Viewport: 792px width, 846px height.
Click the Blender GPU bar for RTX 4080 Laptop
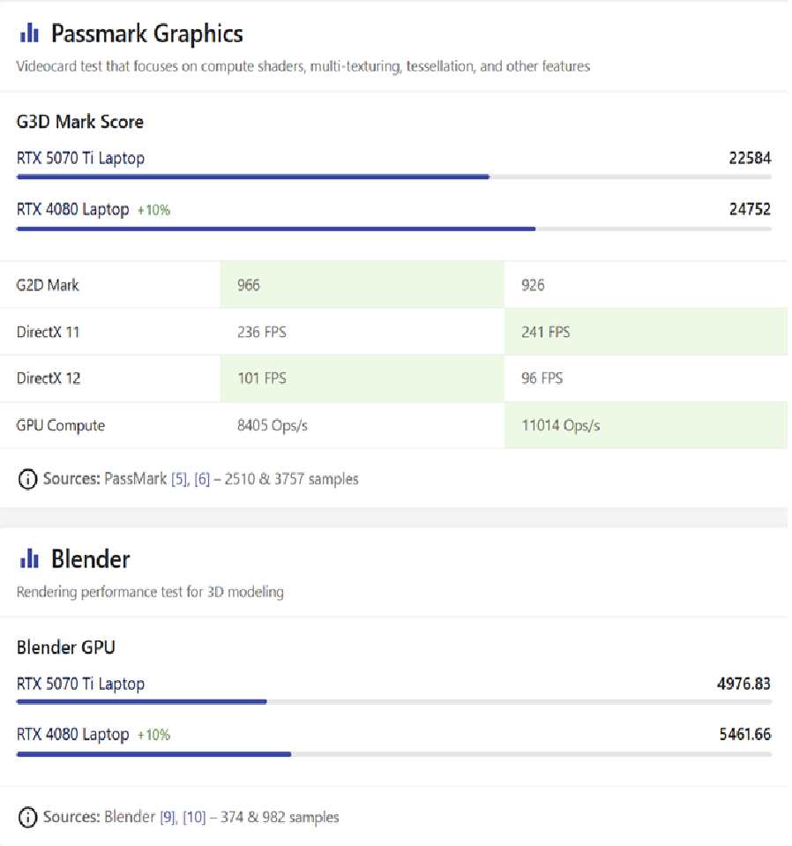point(394,754)
